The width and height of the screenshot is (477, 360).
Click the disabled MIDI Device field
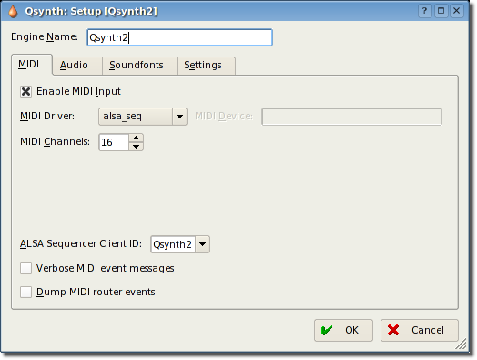351,117
